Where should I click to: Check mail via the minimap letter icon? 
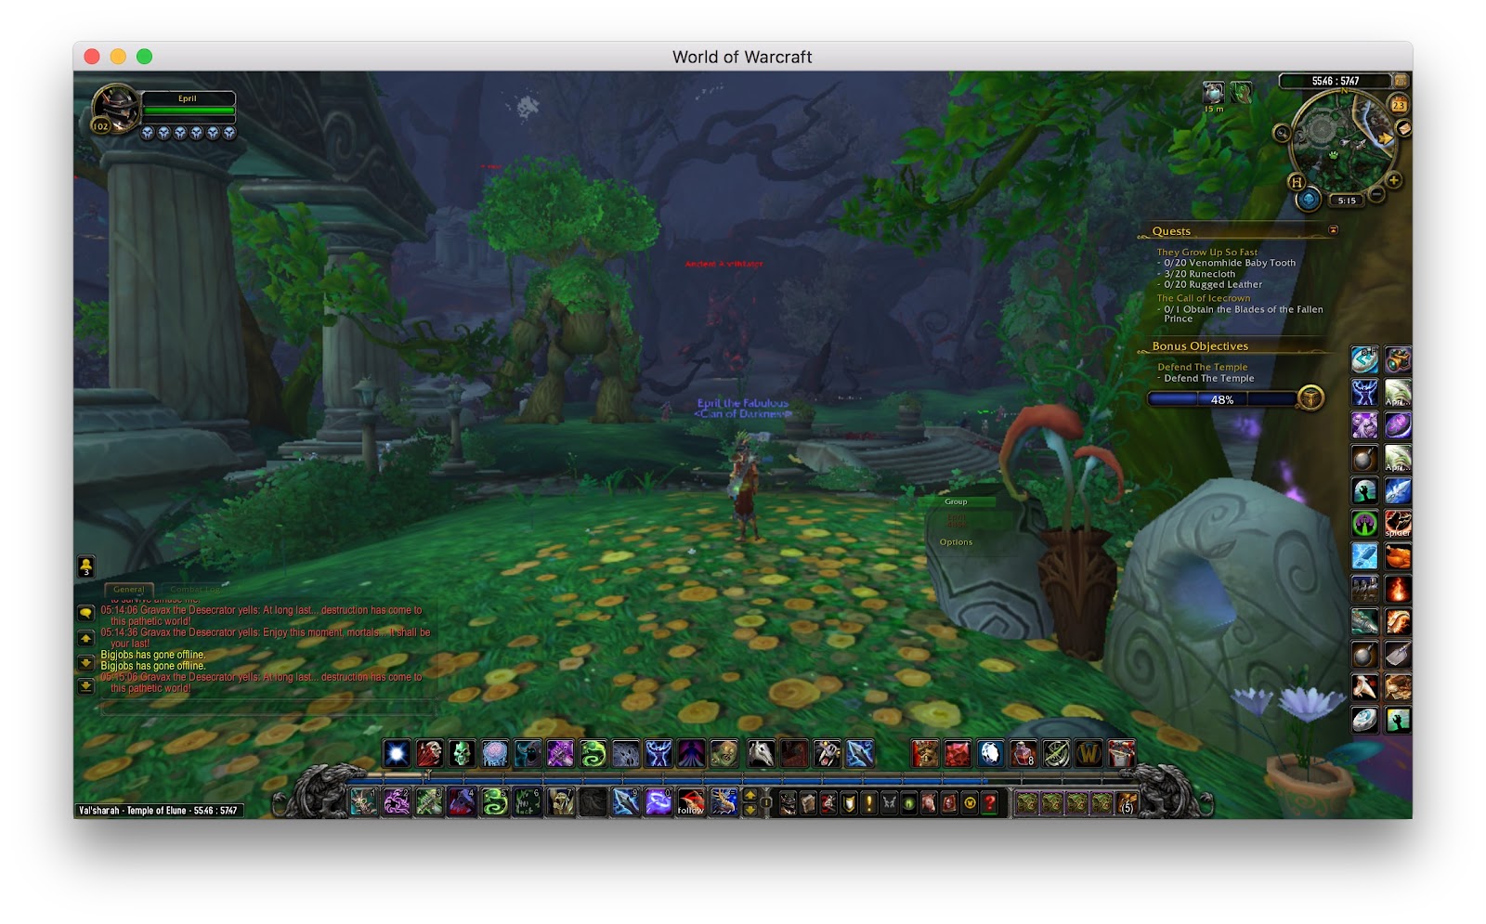point(1403,128)
